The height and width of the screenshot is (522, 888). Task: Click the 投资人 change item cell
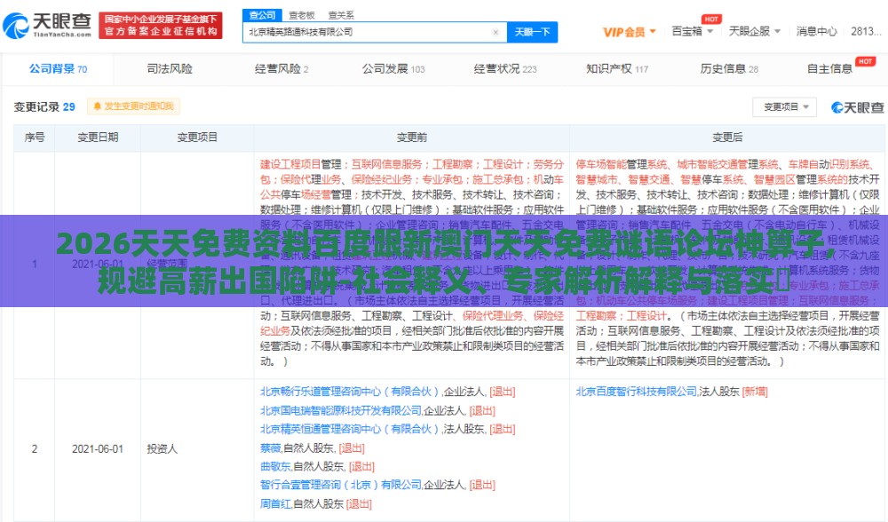point(162,449)
